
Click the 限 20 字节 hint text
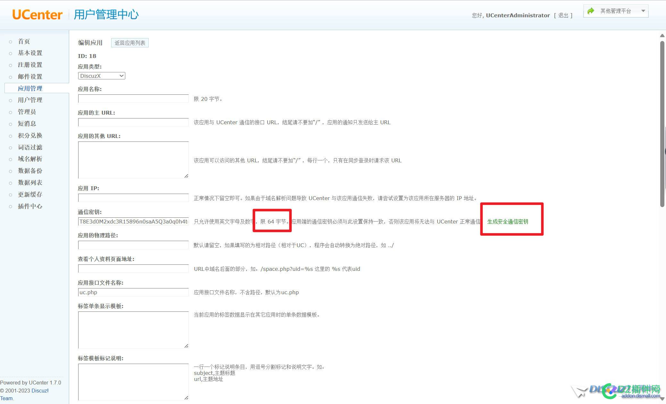click(208, 99)
